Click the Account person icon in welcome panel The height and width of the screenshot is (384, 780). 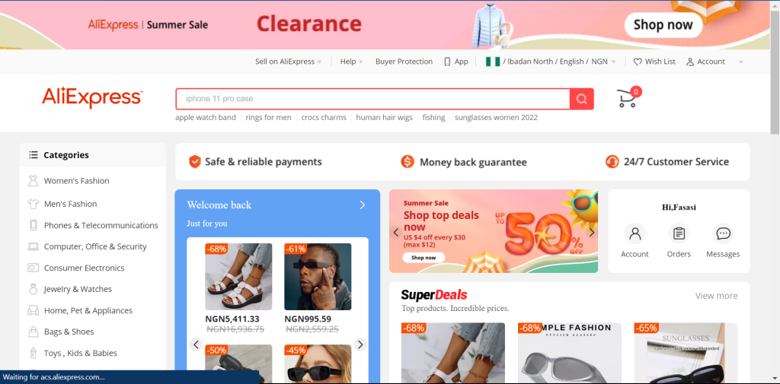pyautogui.click(x=635, y=233)
